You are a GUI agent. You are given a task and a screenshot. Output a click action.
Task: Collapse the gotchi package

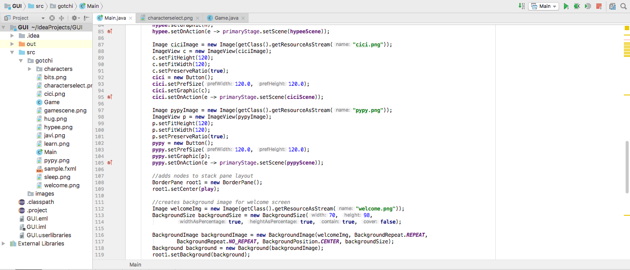21,60
